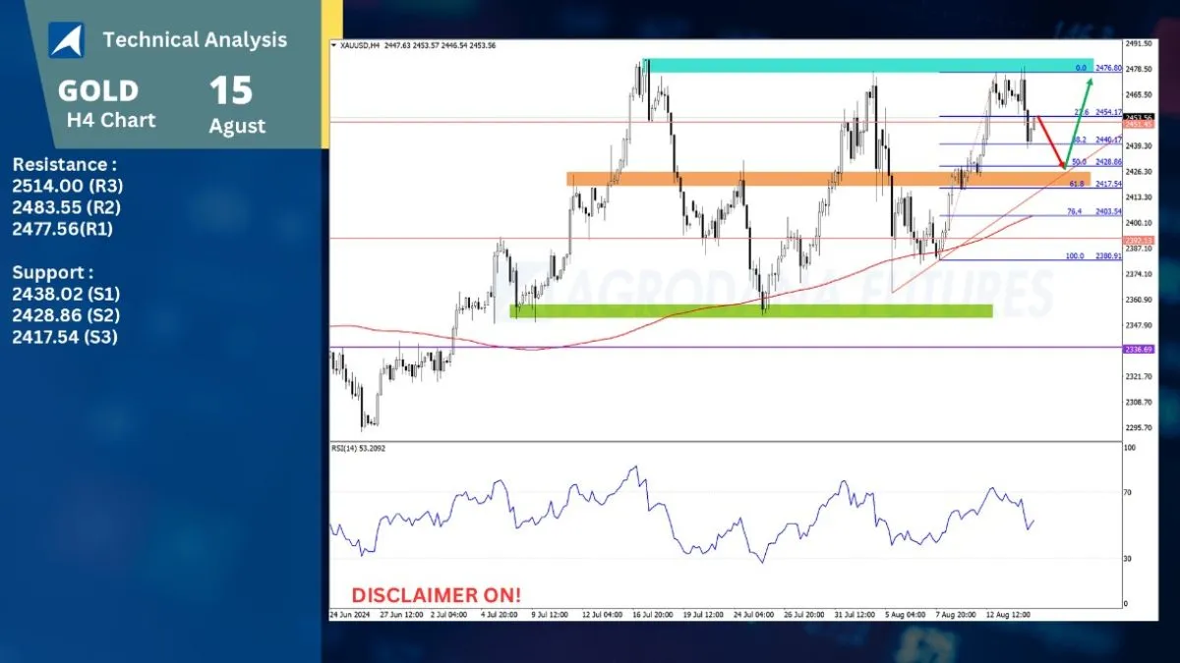
Task: Select support level 2417.54 (S3)
Action: 67,337
